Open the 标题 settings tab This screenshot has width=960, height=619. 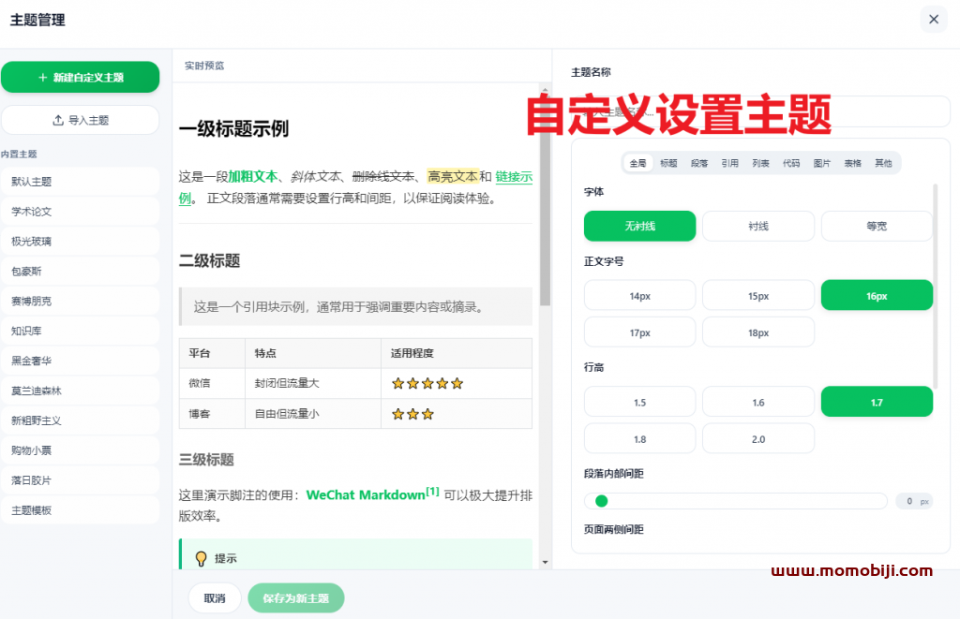[x=668, y=162]
